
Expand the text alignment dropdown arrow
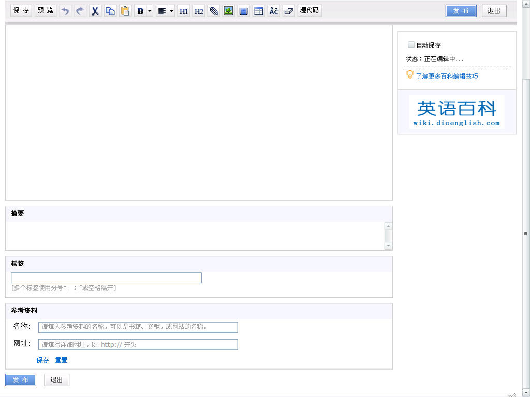coord(171,11)
